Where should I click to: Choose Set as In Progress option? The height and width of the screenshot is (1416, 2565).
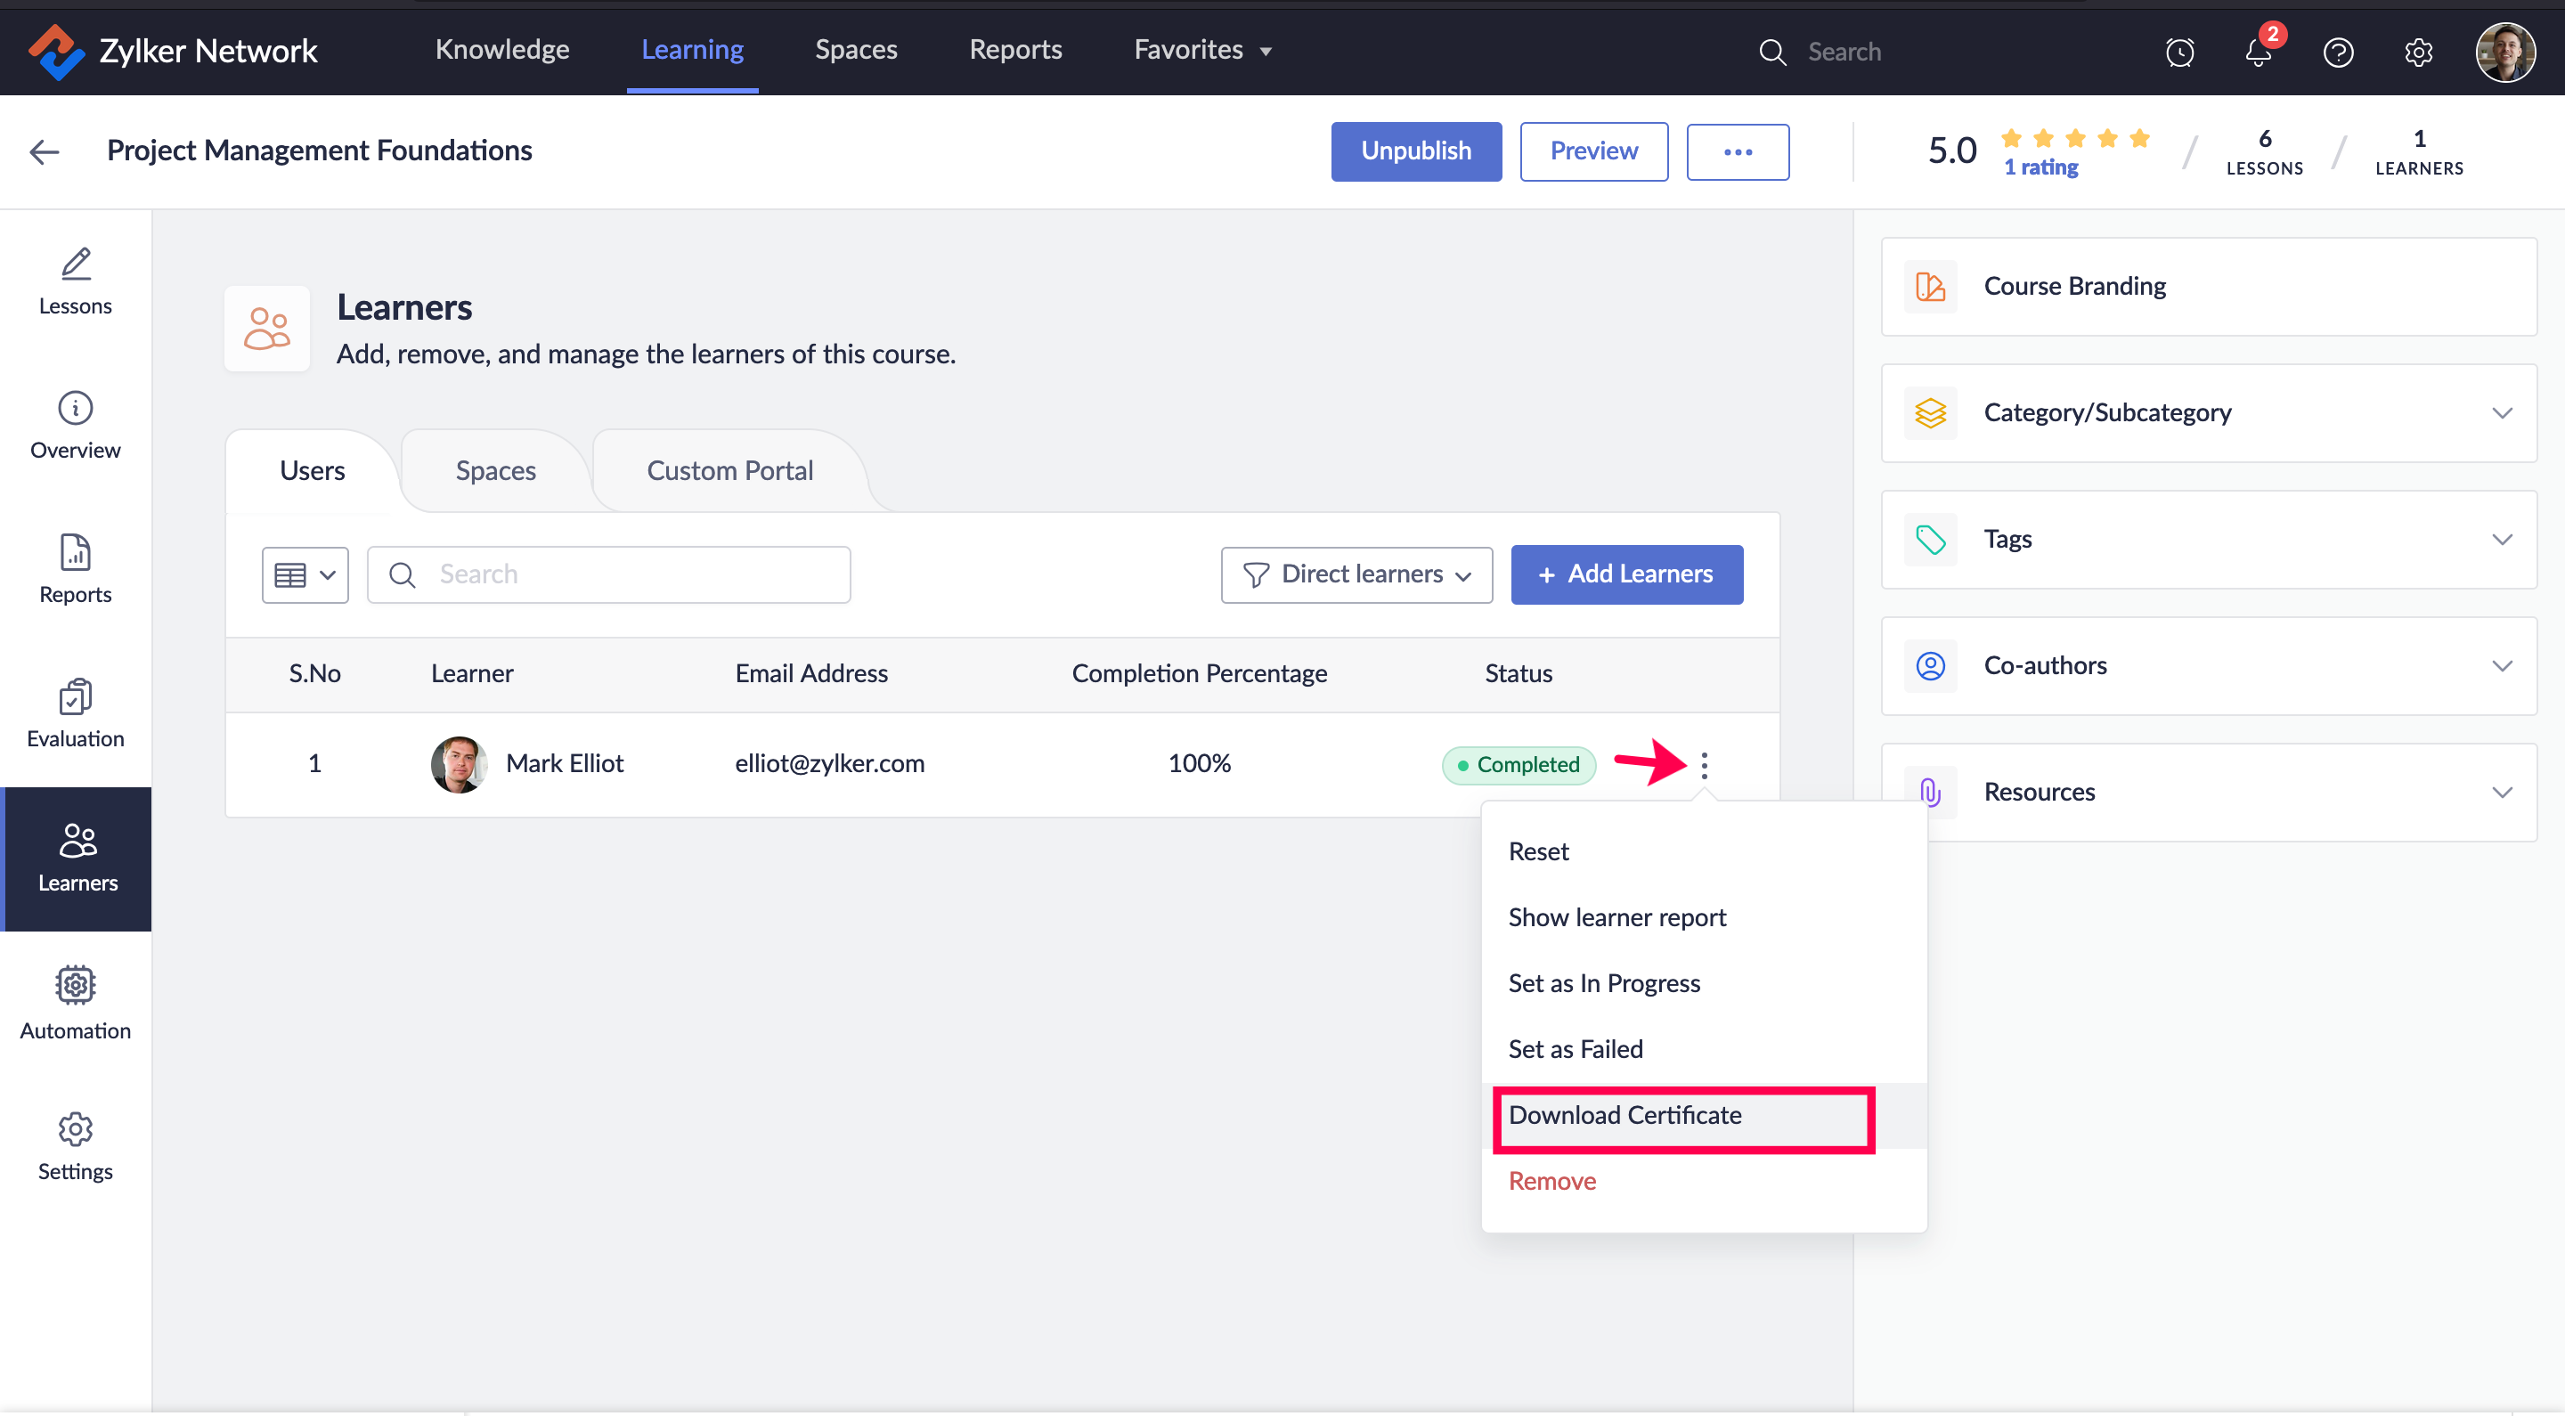pyautogui.click(x=1603, y=983)
